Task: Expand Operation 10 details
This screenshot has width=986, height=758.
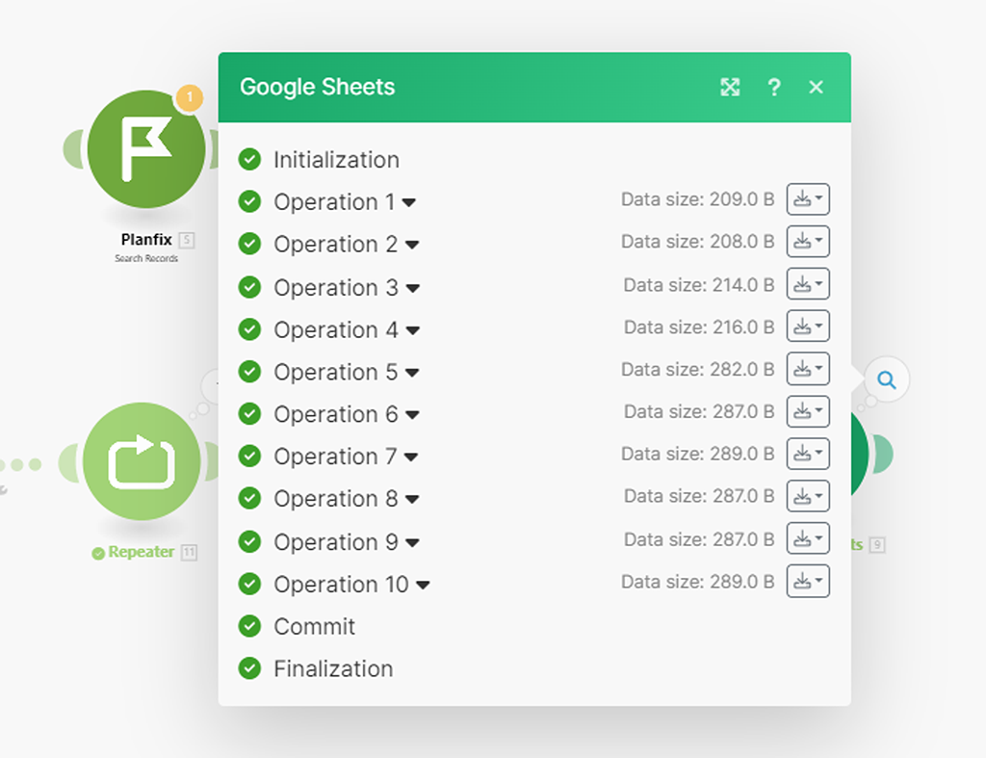Action: coord(424,585)
